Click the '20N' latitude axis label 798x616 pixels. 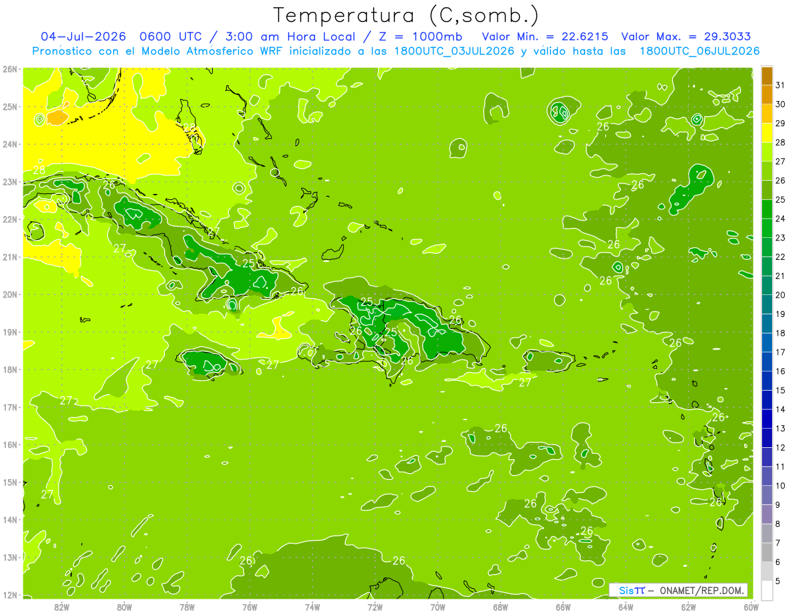(11, 294)
